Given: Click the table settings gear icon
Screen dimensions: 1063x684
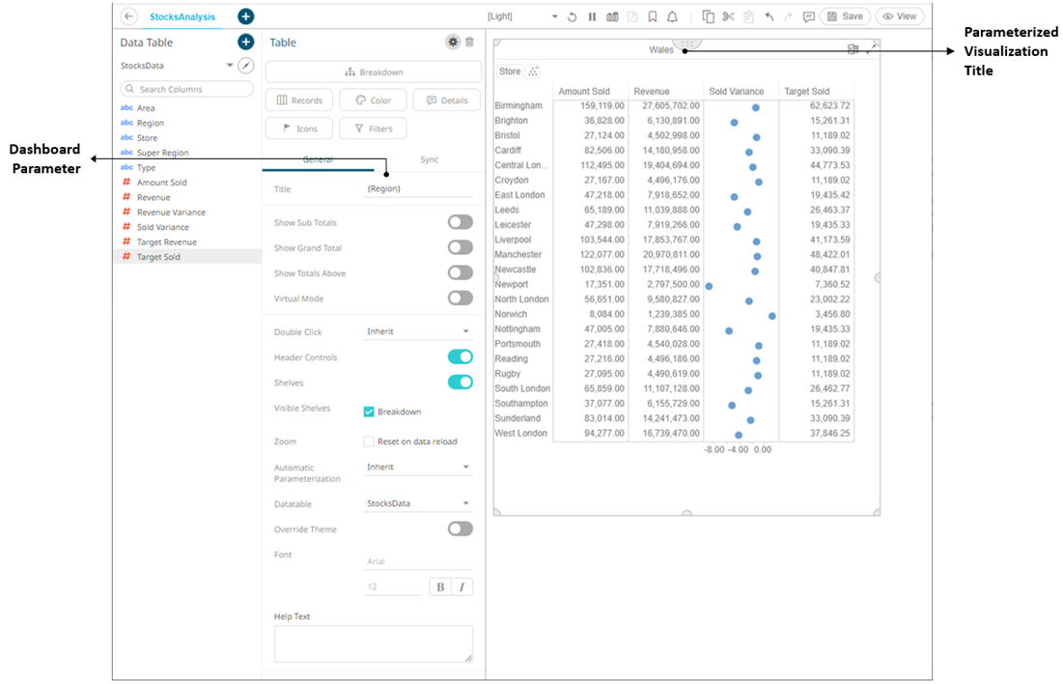Looking at the screenshot, I should click(x=452, y=43).
